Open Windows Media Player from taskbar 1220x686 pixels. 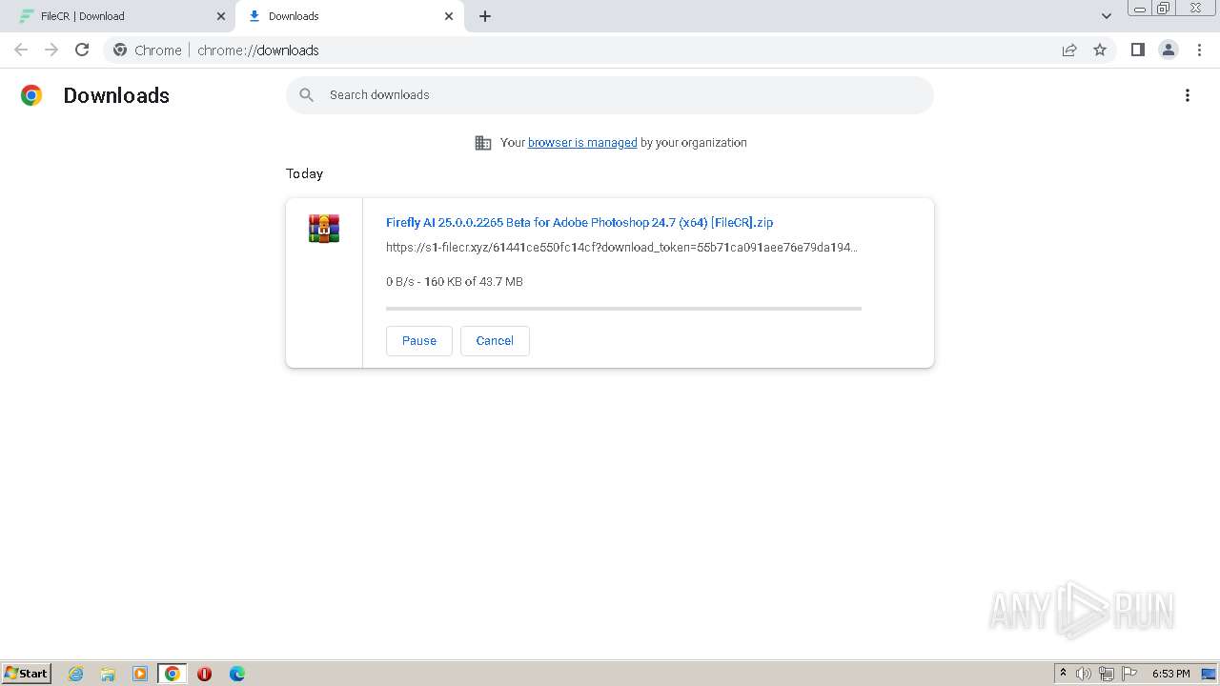point(140,674)
